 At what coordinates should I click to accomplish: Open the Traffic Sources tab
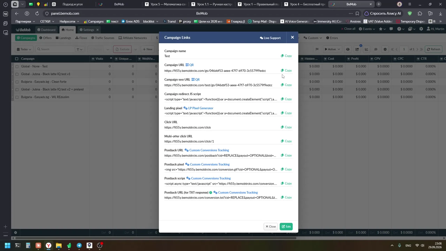tap(102, 38)
